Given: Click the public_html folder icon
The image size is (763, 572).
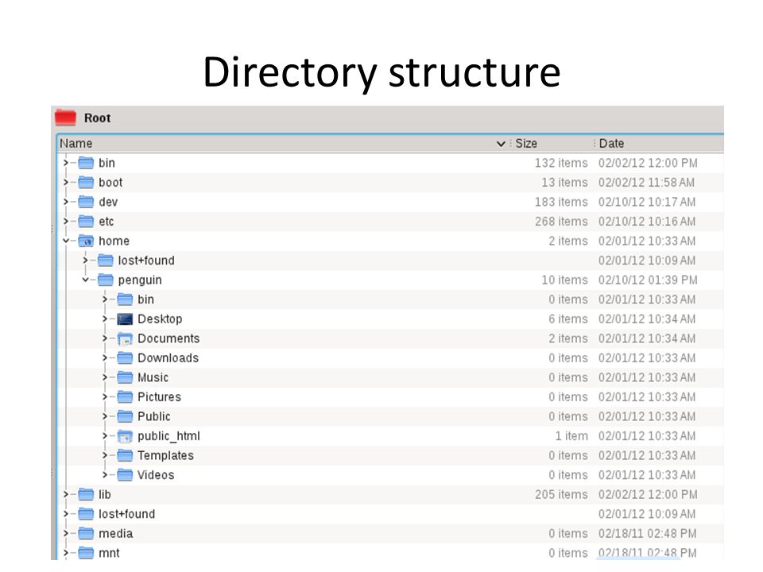Looking at the screenshot, I should click(125, 436).
